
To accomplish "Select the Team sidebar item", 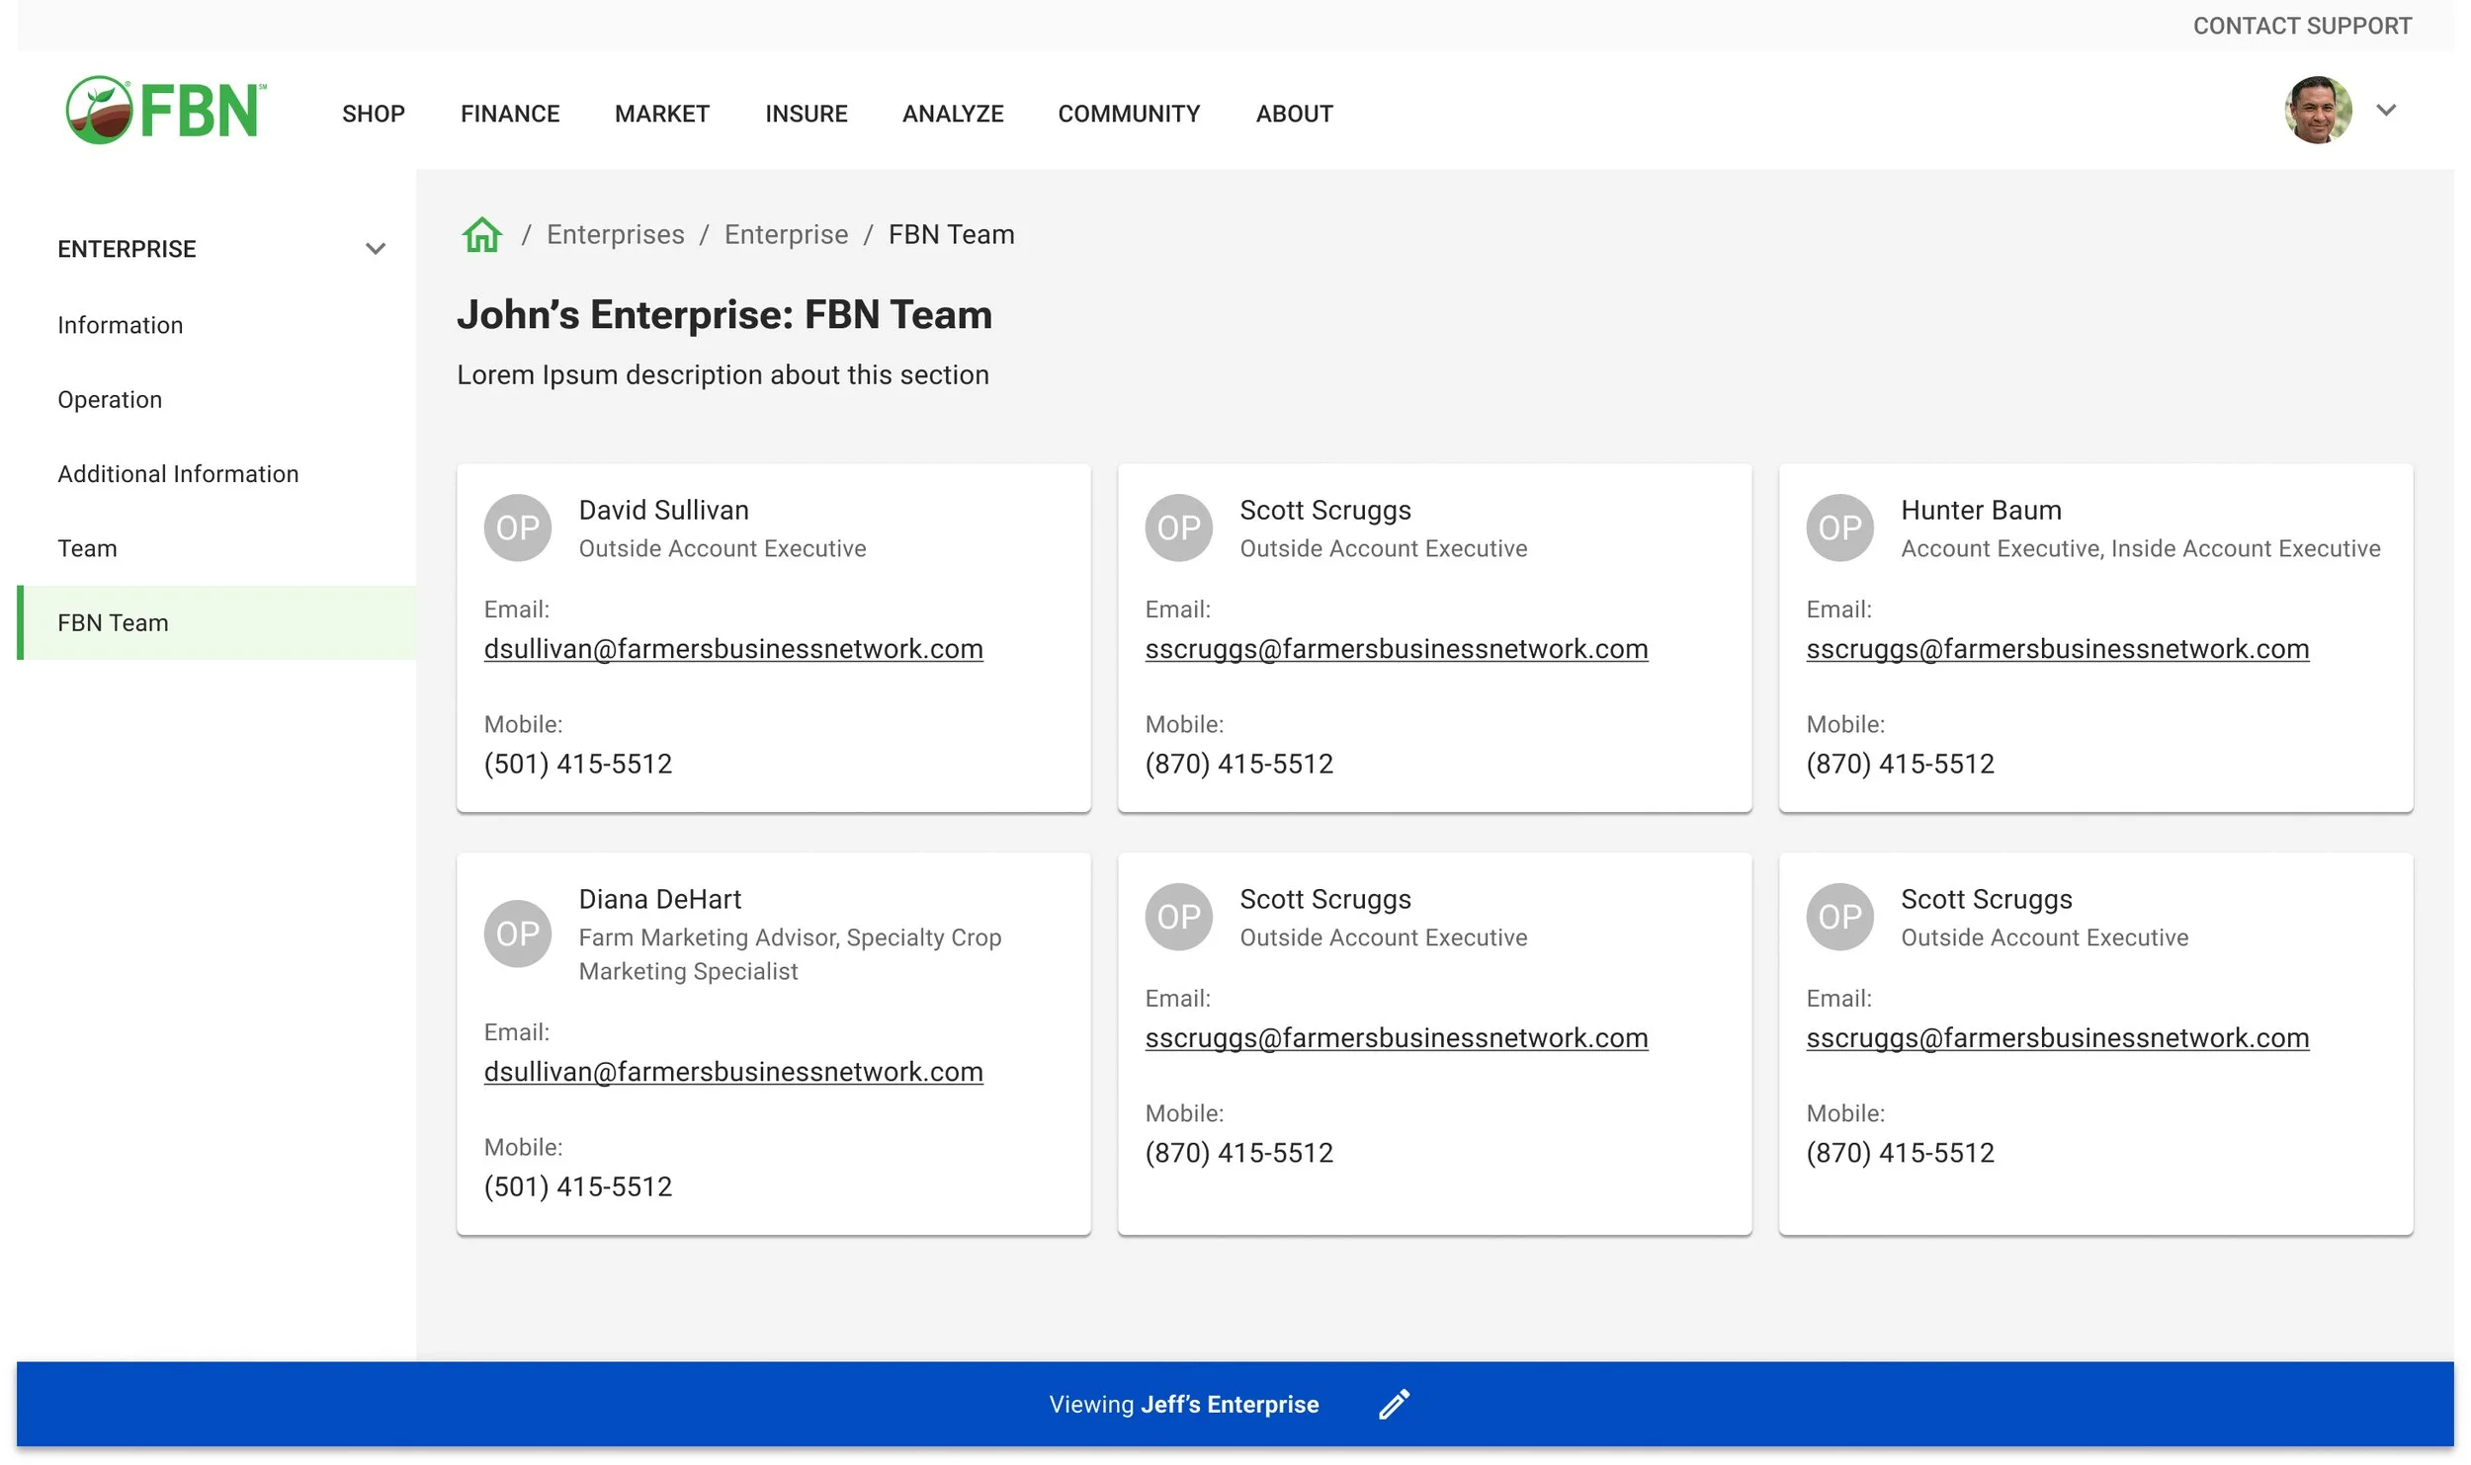I will (87, 548).
